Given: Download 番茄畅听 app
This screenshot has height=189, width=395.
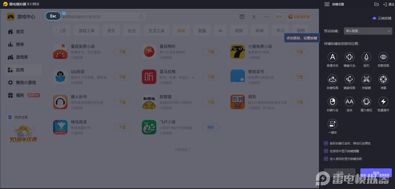Looking at the screenshot, I should click(x=211, y=52).
